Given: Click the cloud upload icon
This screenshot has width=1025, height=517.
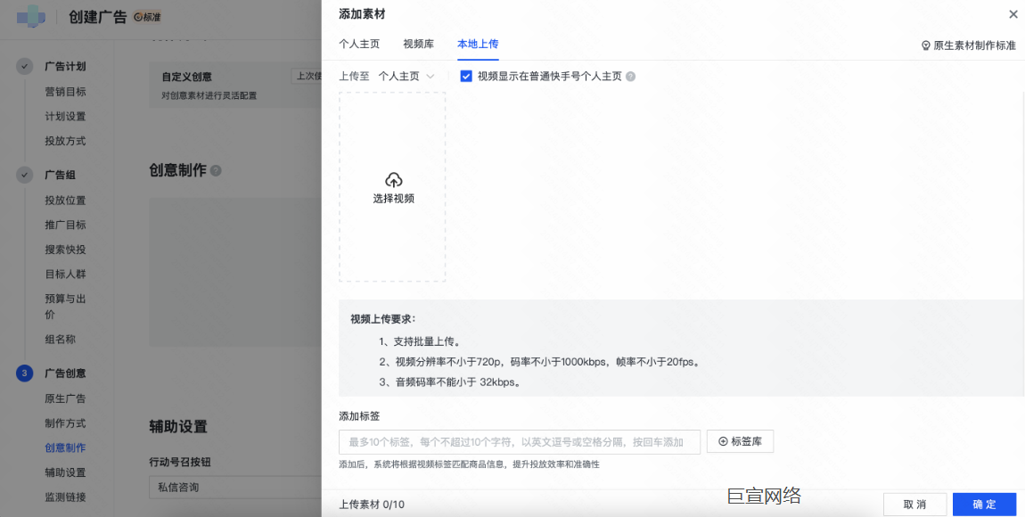Looking at the screenshot, I should 394,180.
